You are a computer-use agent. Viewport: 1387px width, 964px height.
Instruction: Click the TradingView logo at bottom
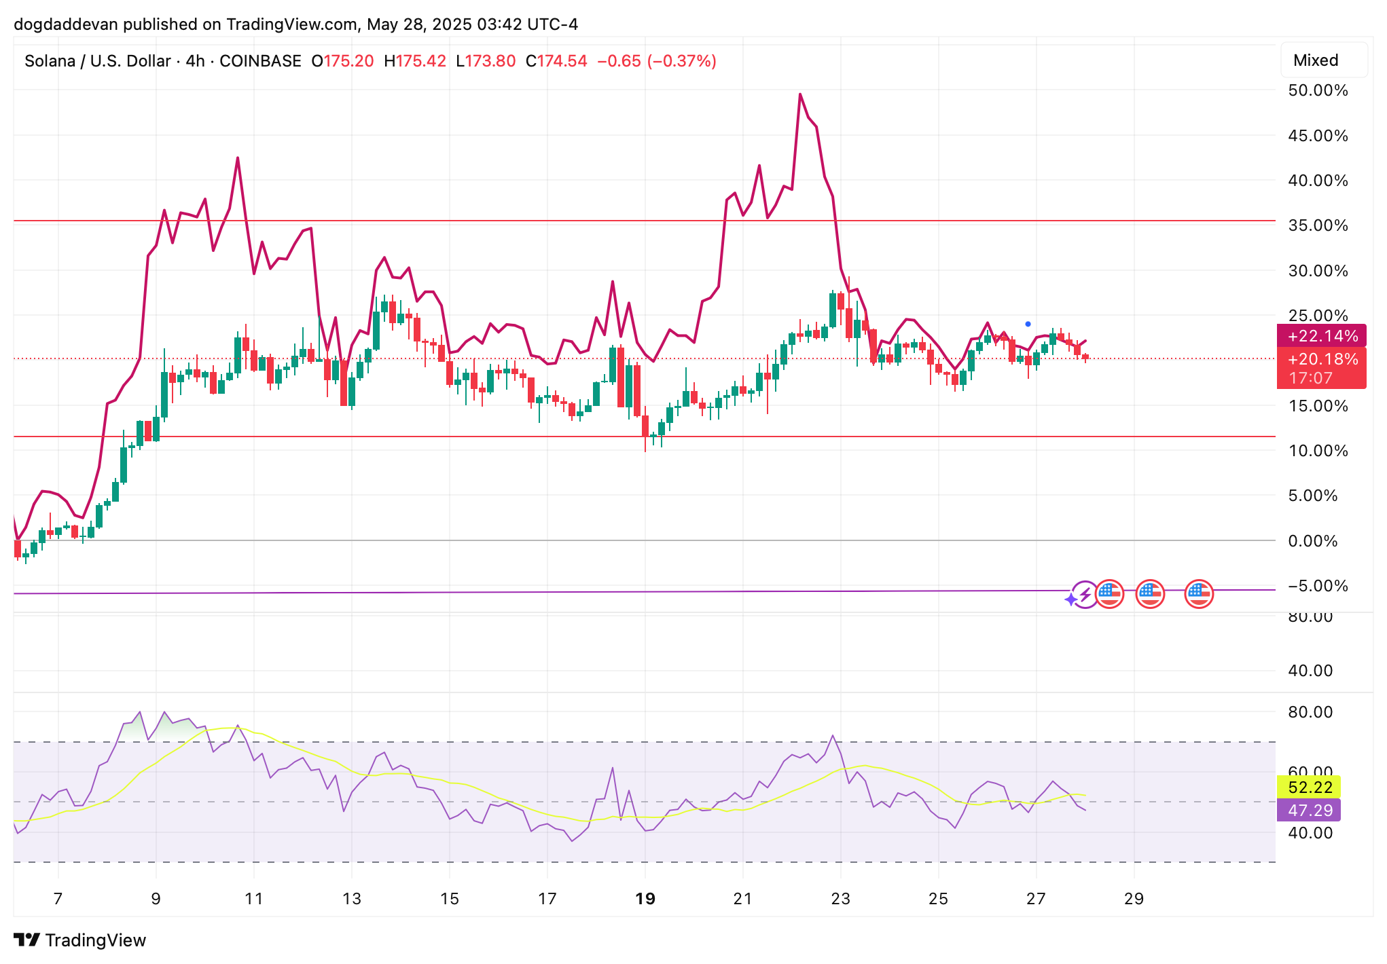click(80, 940)
